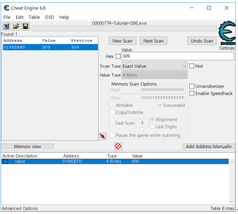
Task: Click the Active column header
Action: pyautogui.click(x=8, y=156)
